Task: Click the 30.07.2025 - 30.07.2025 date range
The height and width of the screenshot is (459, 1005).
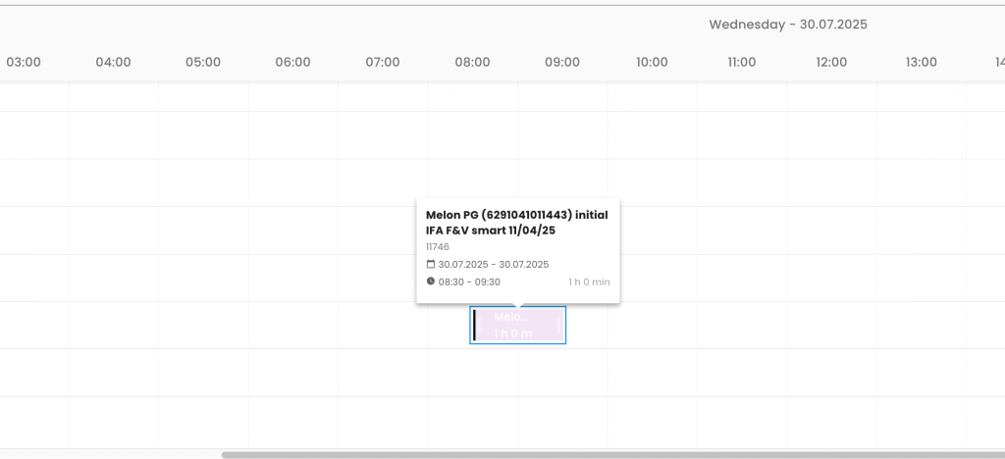Action: 494,265
